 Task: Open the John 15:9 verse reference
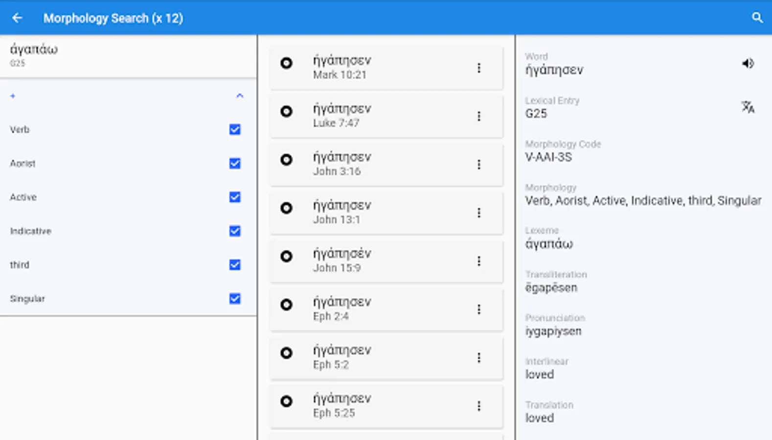click(x=337, y=268)
